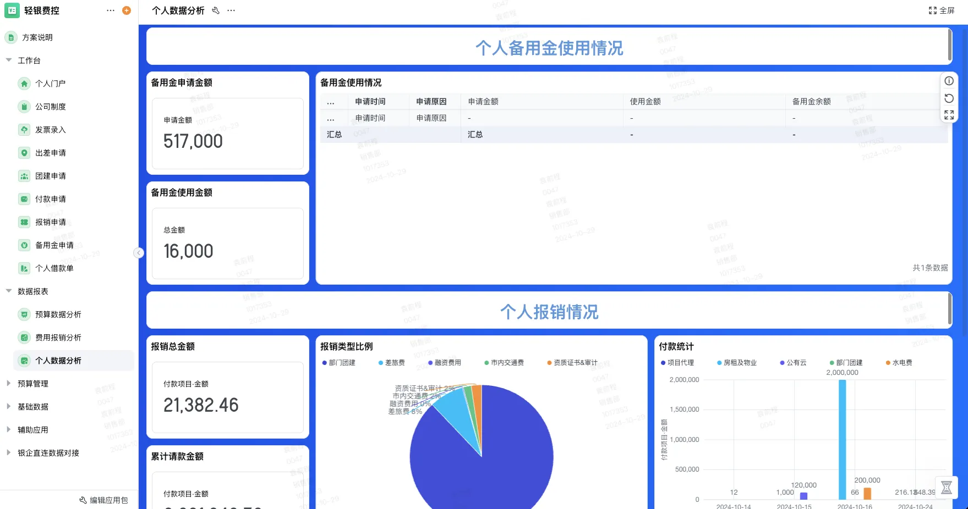The width and height of the screenshot is (968, 509).
Task: Click the orange plus button beside 轻银费控
Action: tap(126, 10)
